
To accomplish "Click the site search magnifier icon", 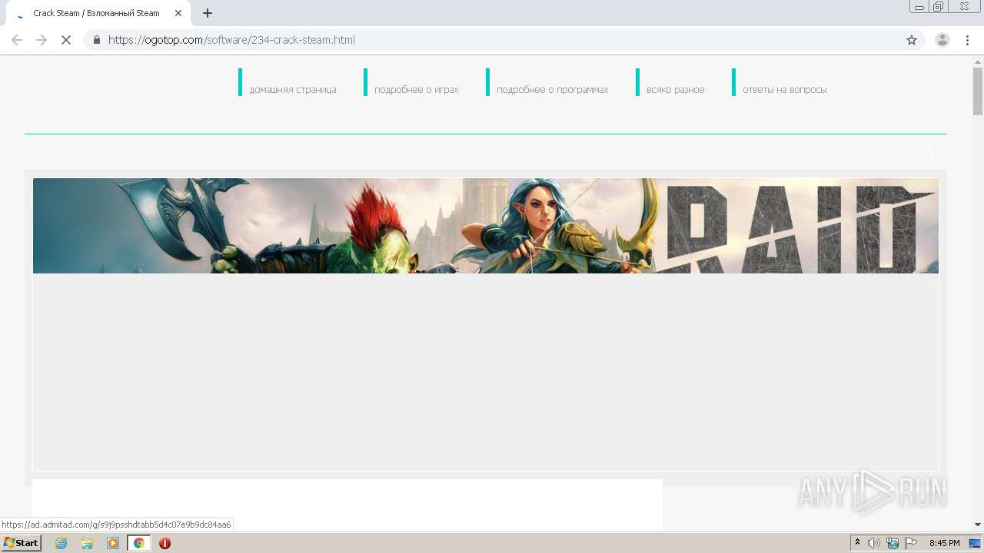I will (x=927, y=152).
